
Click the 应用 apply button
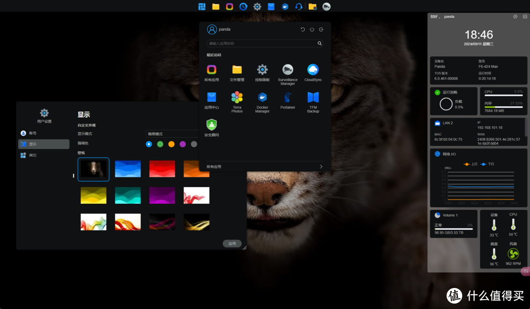coord(232,243)
